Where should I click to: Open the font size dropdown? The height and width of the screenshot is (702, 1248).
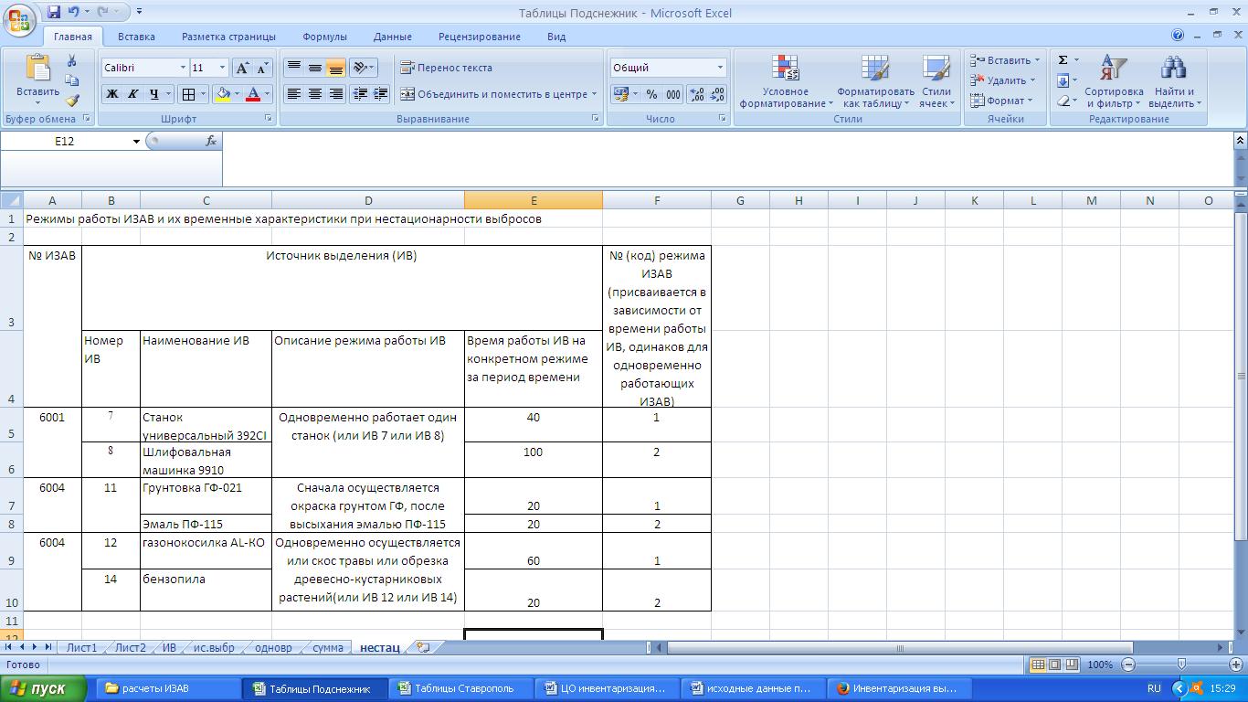[x=222, y=68]
